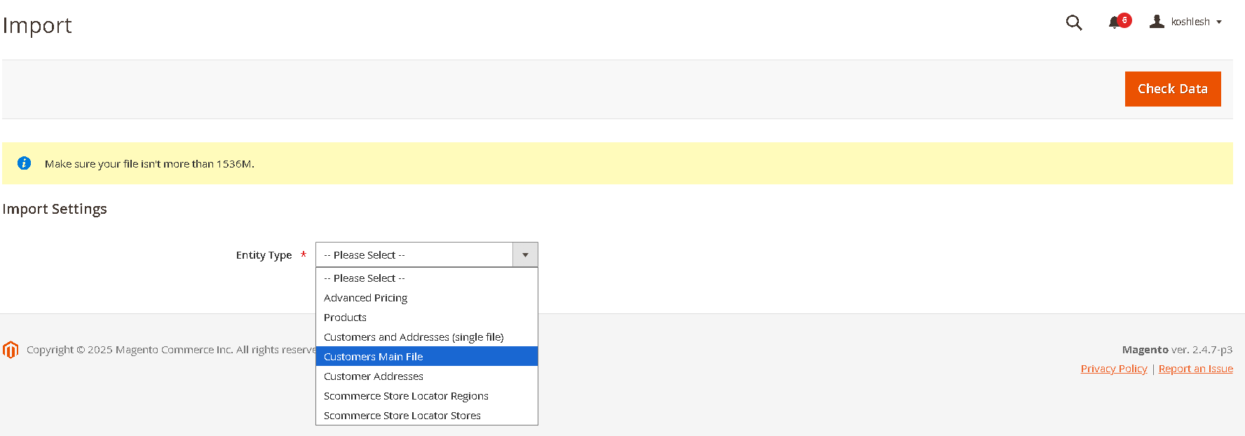Select Scommerce Store Locator Regions
This screenshot has height=436, width=1245.
[406, 396]
